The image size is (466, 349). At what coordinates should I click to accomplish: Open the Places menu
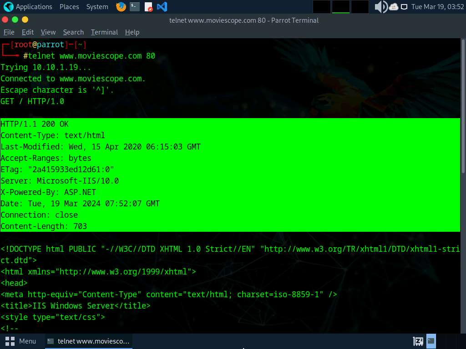[69, 6]
